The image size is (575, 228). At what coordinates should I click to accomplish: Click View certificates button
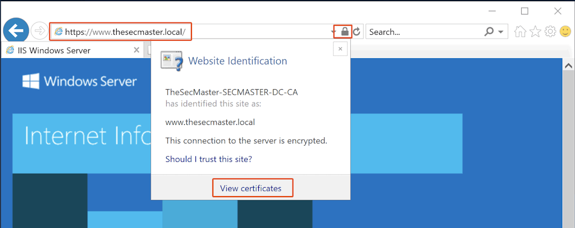tap(251, 188)
